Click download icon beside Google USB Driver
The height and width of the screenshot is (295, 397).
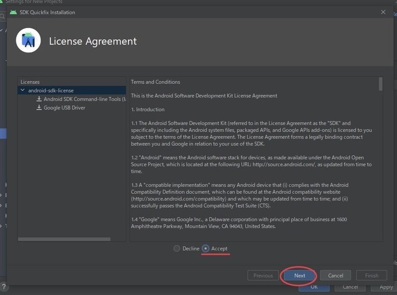[x=39, y=108]
